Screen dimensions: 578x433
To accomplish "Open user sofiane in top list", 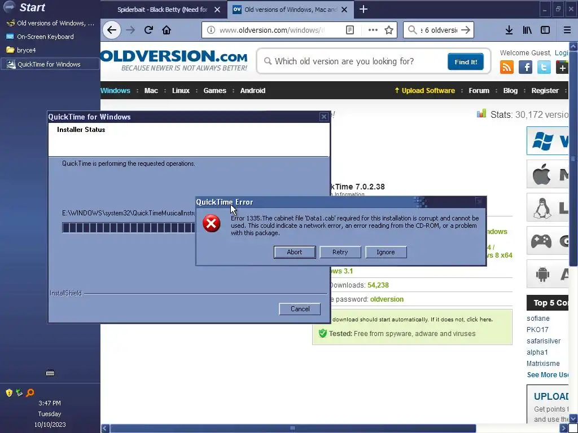I will [538, 319].
